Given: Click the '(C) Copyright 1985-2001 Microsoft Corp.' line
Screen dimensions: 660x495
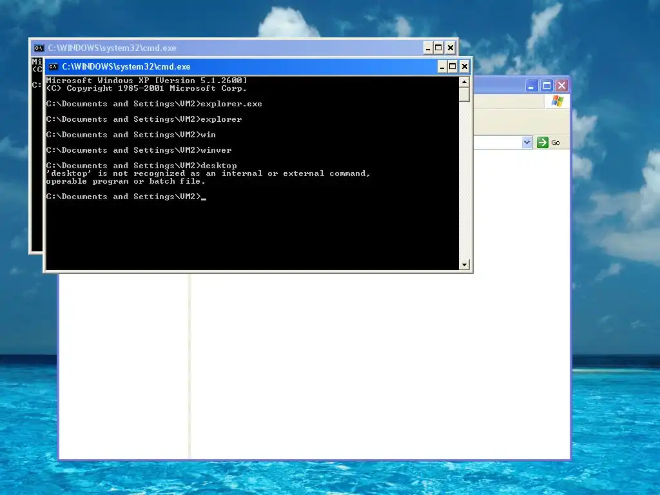Looking at the screenshot, I should [146, 88].
